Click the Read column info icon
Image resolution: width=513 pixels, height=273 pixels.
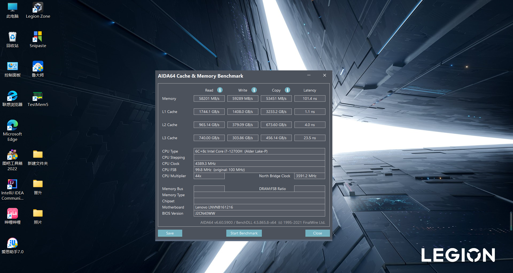(x=220, y=90)
